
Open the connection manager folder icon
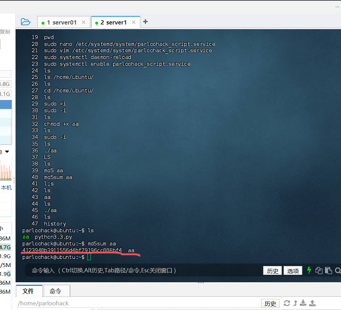pos(26,22)
